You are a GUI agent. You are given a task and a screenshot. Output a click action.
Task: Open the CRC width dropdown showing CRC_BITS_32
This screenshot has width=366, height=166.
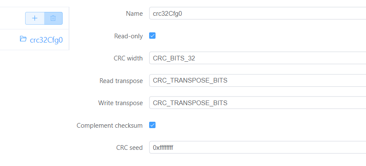257,58
